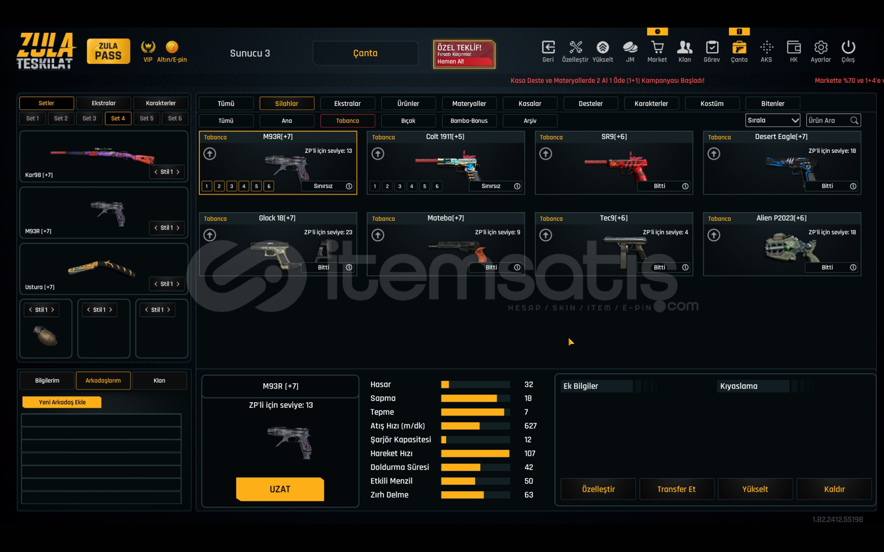Screen dimensions: 884x552
Task: Click the upgrade arrow on Glock 18[+7] card
Action: coord(210,235)
